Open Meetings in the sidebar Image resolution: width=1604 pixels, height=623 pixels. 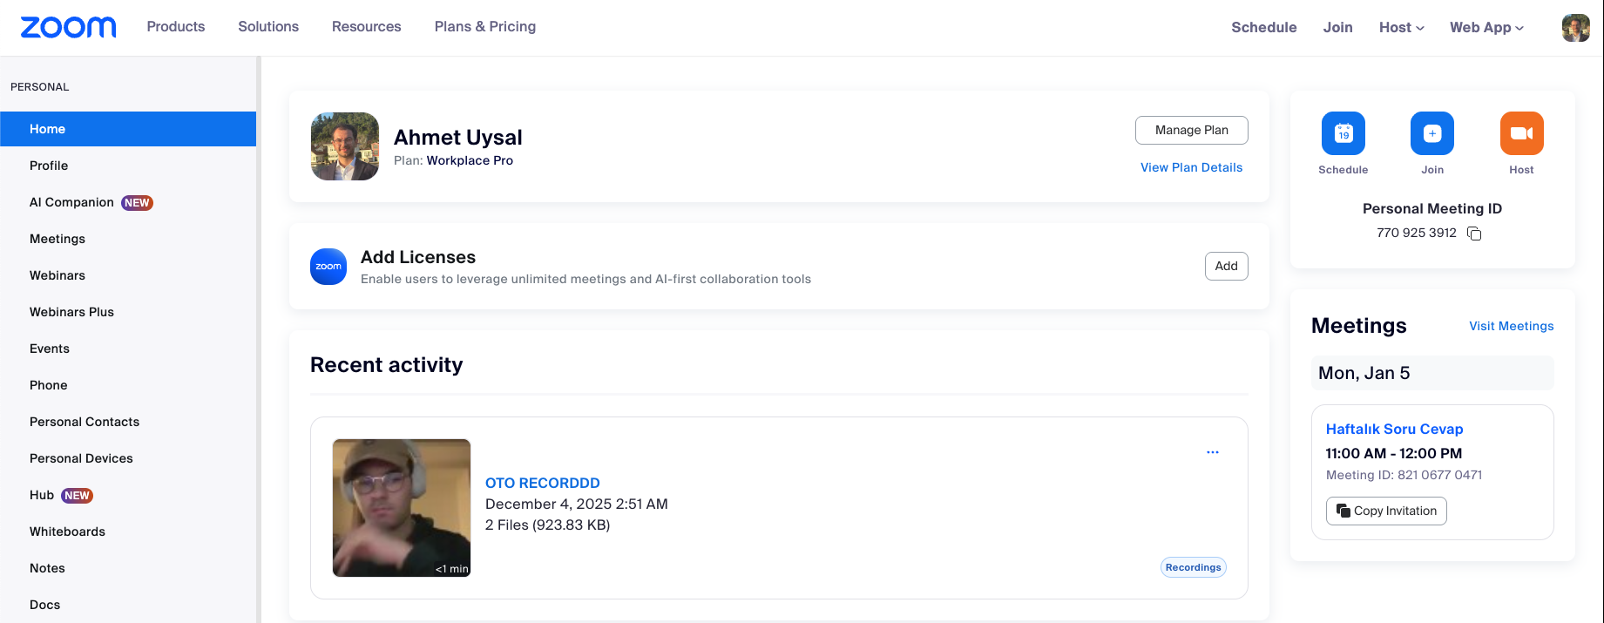[x=58, y=239]
